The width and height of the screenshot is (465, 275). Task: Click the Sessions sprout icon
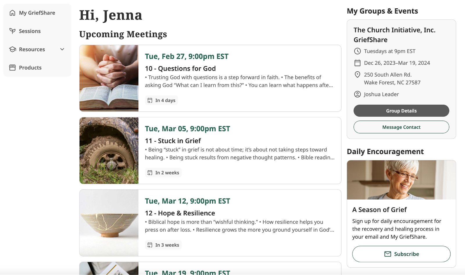pos(12,31)
